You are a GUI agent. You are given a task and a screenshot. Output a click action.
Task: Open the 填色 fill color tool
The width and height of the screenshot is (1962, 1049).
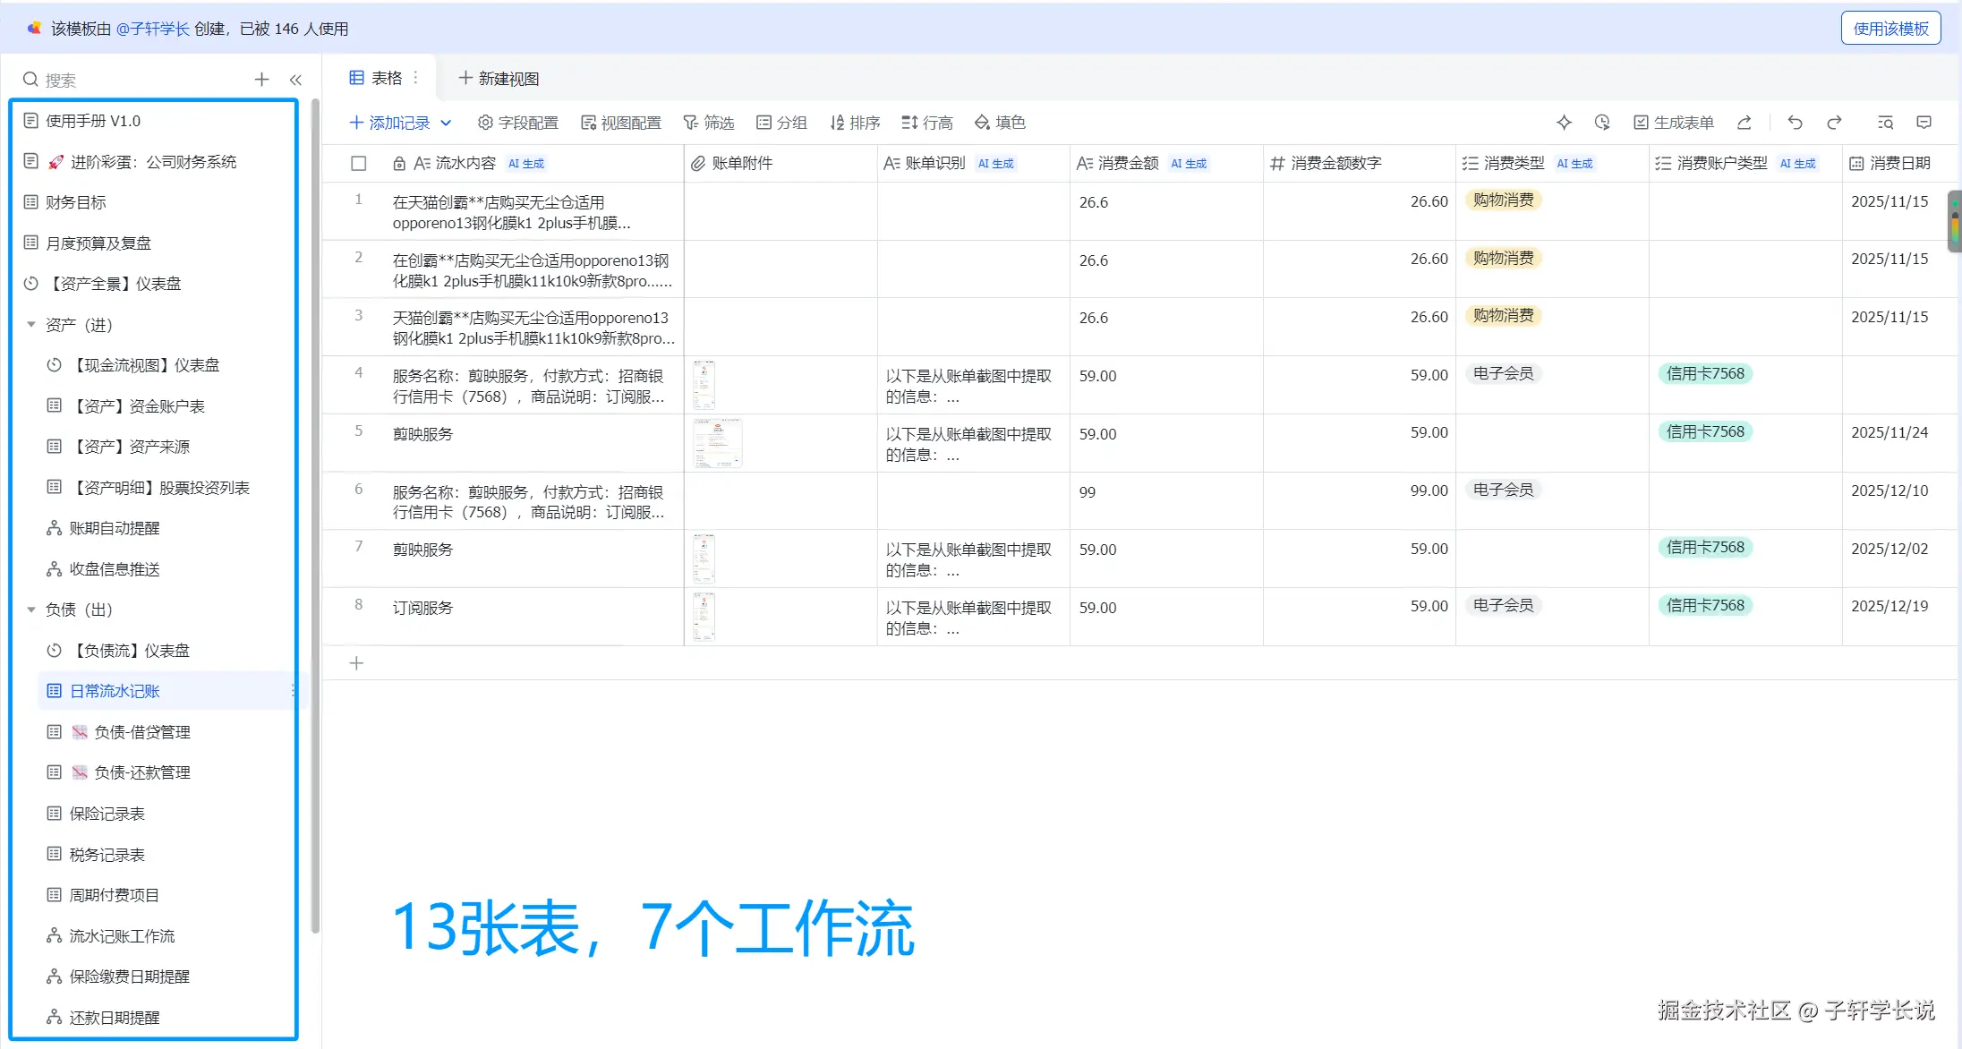pyautogui.click(x=1000, y=123)
